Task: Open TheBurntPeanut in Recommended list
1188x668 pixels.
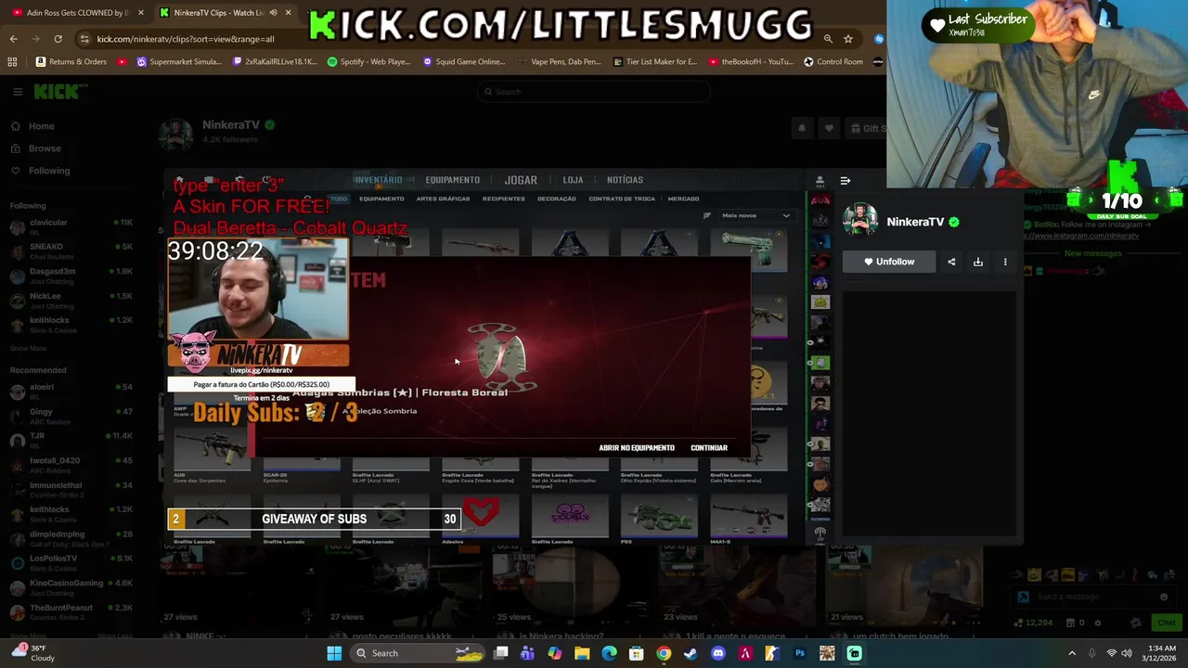Action: 71,612
